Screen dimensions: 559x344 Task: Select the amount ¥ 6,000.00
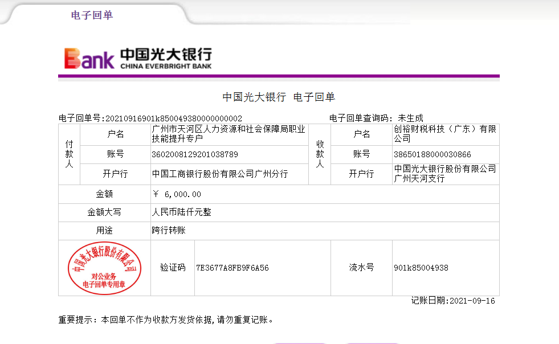(177, 194)
